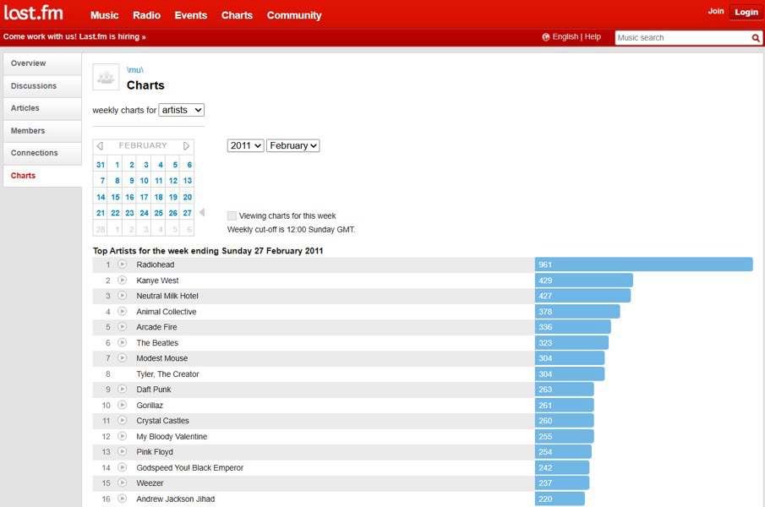Image resolution: width=765 pixels, height=507 pixels.
Task: Click the 'Viewing charts for this week' legend box
Action: [232, 216]
